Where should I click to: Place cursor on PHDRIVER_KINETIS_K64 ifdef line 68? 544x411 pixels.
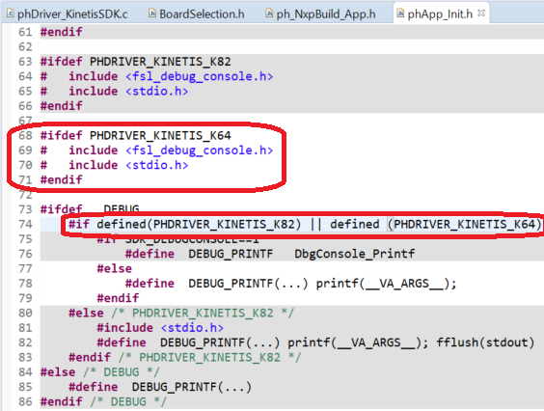(x=136, y=135)
